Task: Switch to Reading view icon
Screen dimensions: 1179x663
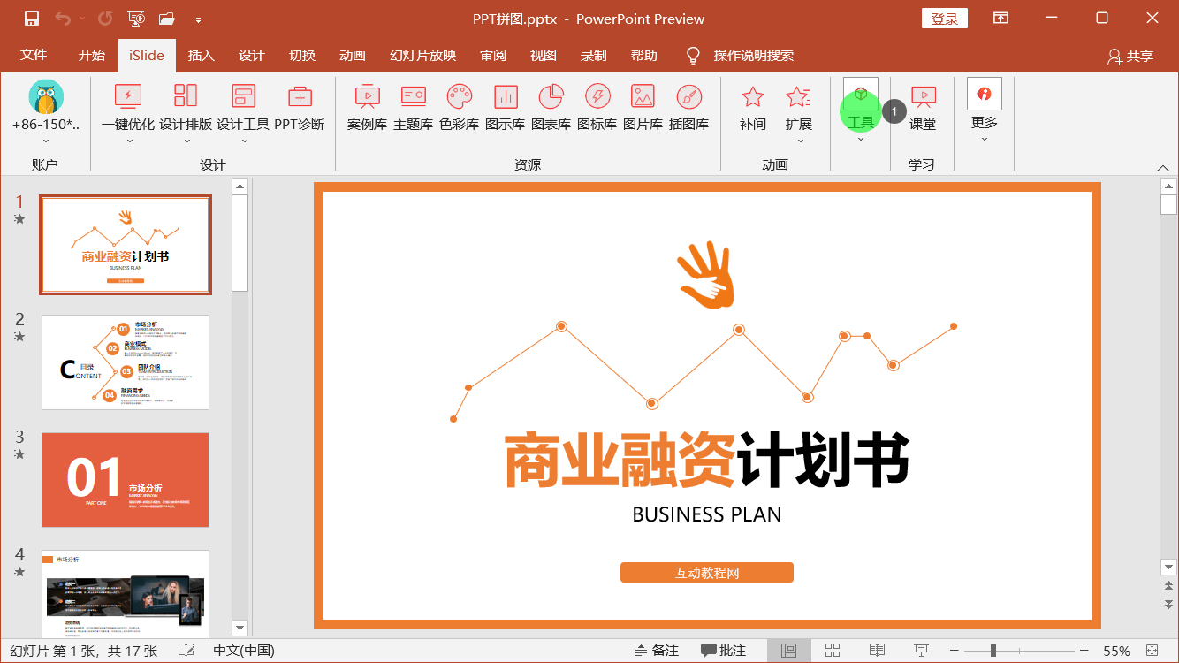Action: pos(877,651)
